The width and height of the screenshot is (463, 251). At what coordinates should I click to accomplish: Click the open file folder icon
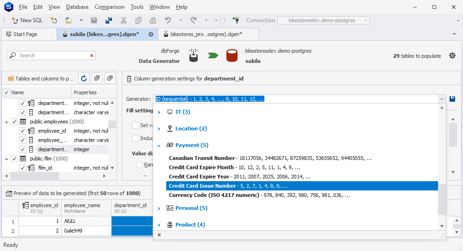point(69,20)
